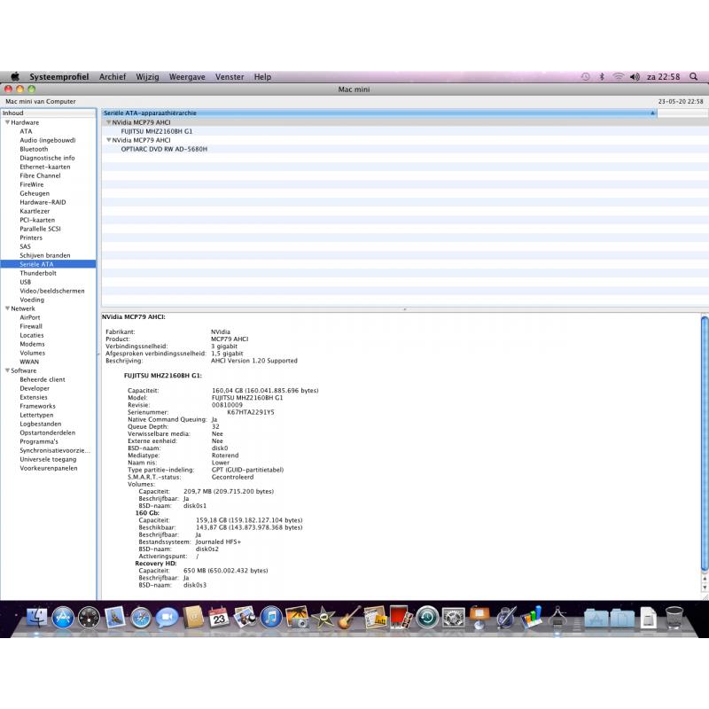This screenshot has width=709, height=709.
Task: Select FUJITSU MHZ2160BH G1 in device list
Action: 157,131
